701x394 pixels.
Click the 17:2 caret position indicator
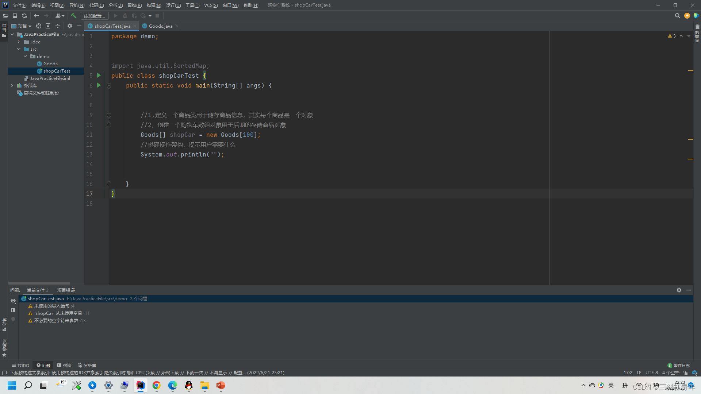click(x=628, y=372)
